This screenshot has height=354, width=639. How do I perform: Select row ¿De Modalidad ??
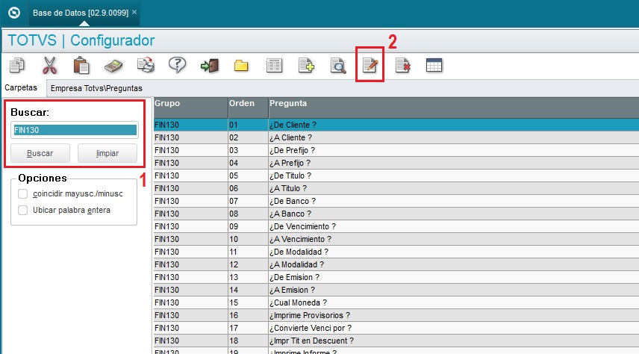click(x=396, y=252)
